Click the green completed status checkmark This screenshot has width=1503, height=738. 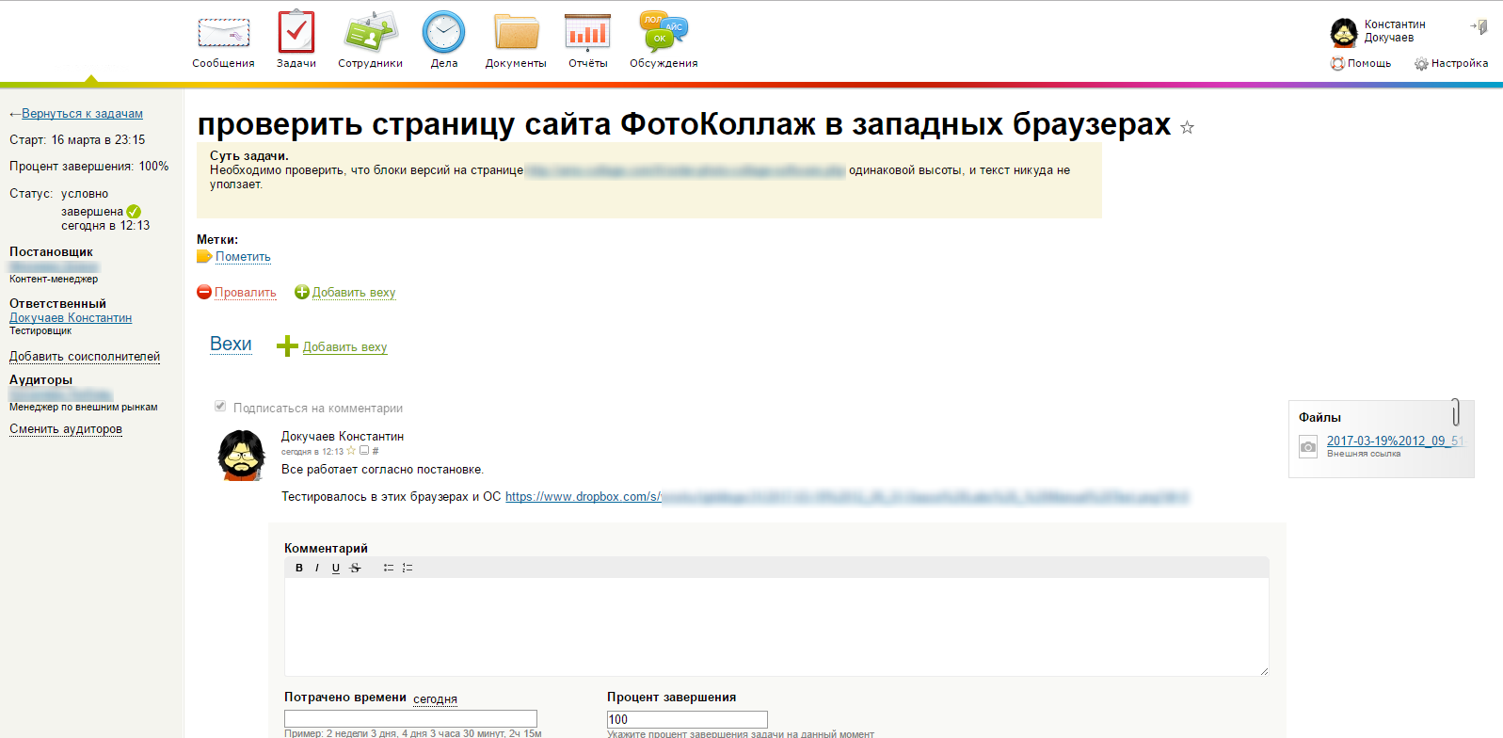point(134,212)
